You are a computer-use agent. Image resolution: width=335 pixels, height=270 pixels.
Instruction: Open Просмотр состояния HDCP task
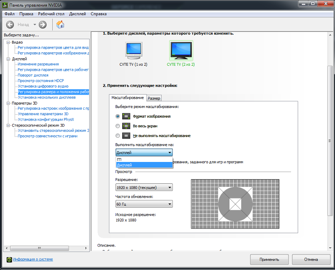41,81
